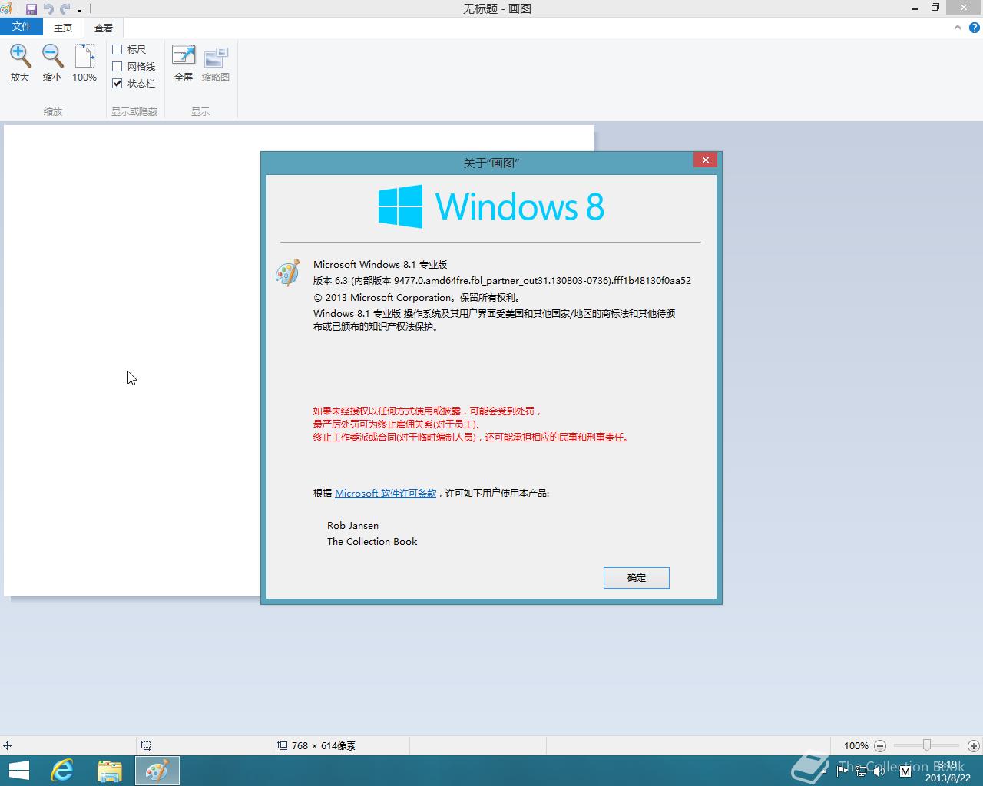Click the taskbar clock showing 2013/8/22
The height and width of the screenshot is (786, 983).
coord(948,771)
